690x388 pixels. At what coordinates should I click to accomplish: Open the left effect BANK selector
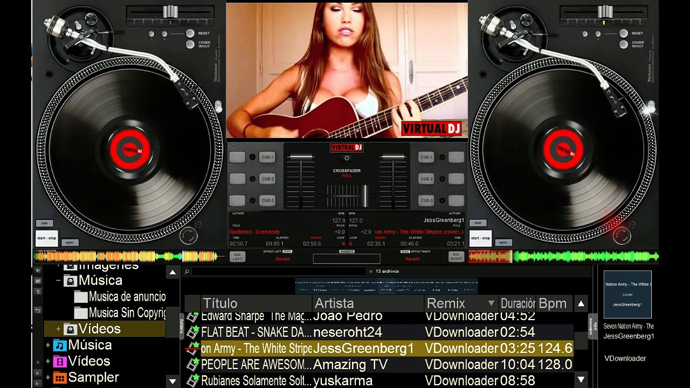[287, 252]
